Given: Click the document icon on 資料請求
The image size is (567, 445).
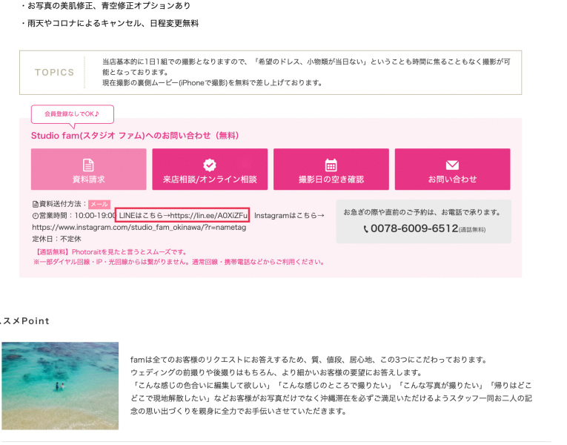Looking at the screenshot, I should (x=89, y=165).
